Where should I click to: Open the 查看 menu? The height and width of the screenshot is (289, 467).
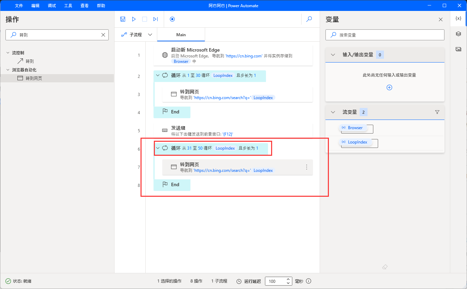pyautogui.click(x=84, y=5)
